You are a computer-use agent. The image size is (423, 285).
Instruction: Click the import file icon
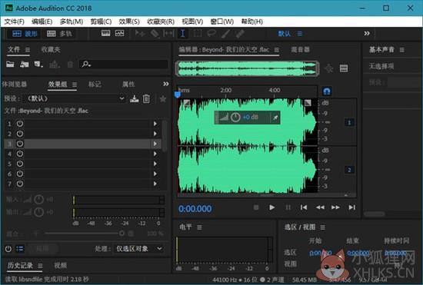click(25, 64)
